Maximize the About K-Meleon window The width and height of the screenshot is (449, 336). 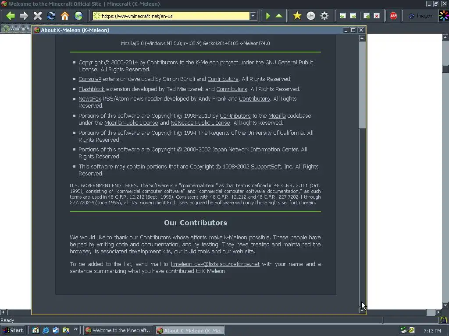tap(353, 30)
